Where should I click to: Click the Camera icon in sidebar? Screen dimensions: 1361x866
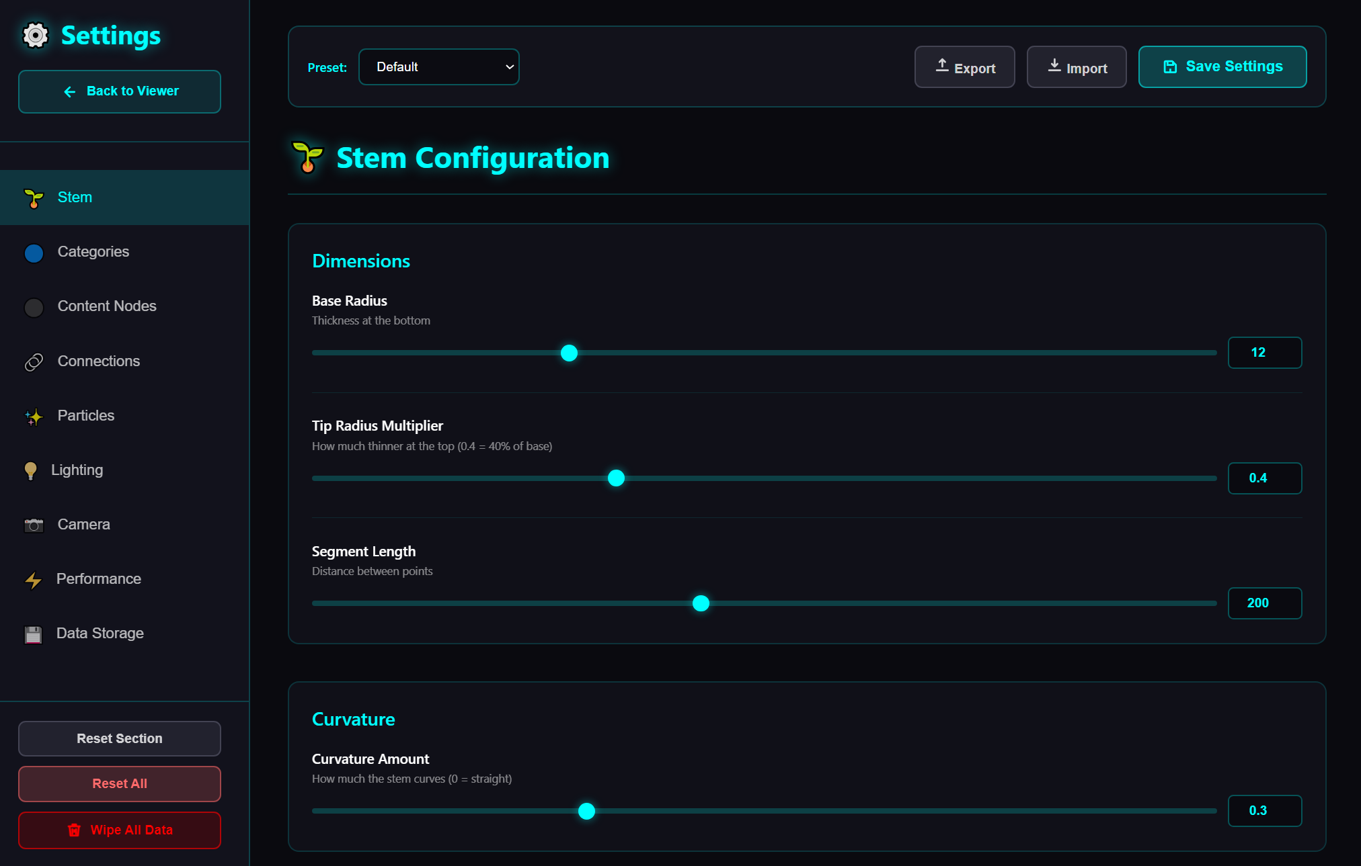[x=34, y=525]
